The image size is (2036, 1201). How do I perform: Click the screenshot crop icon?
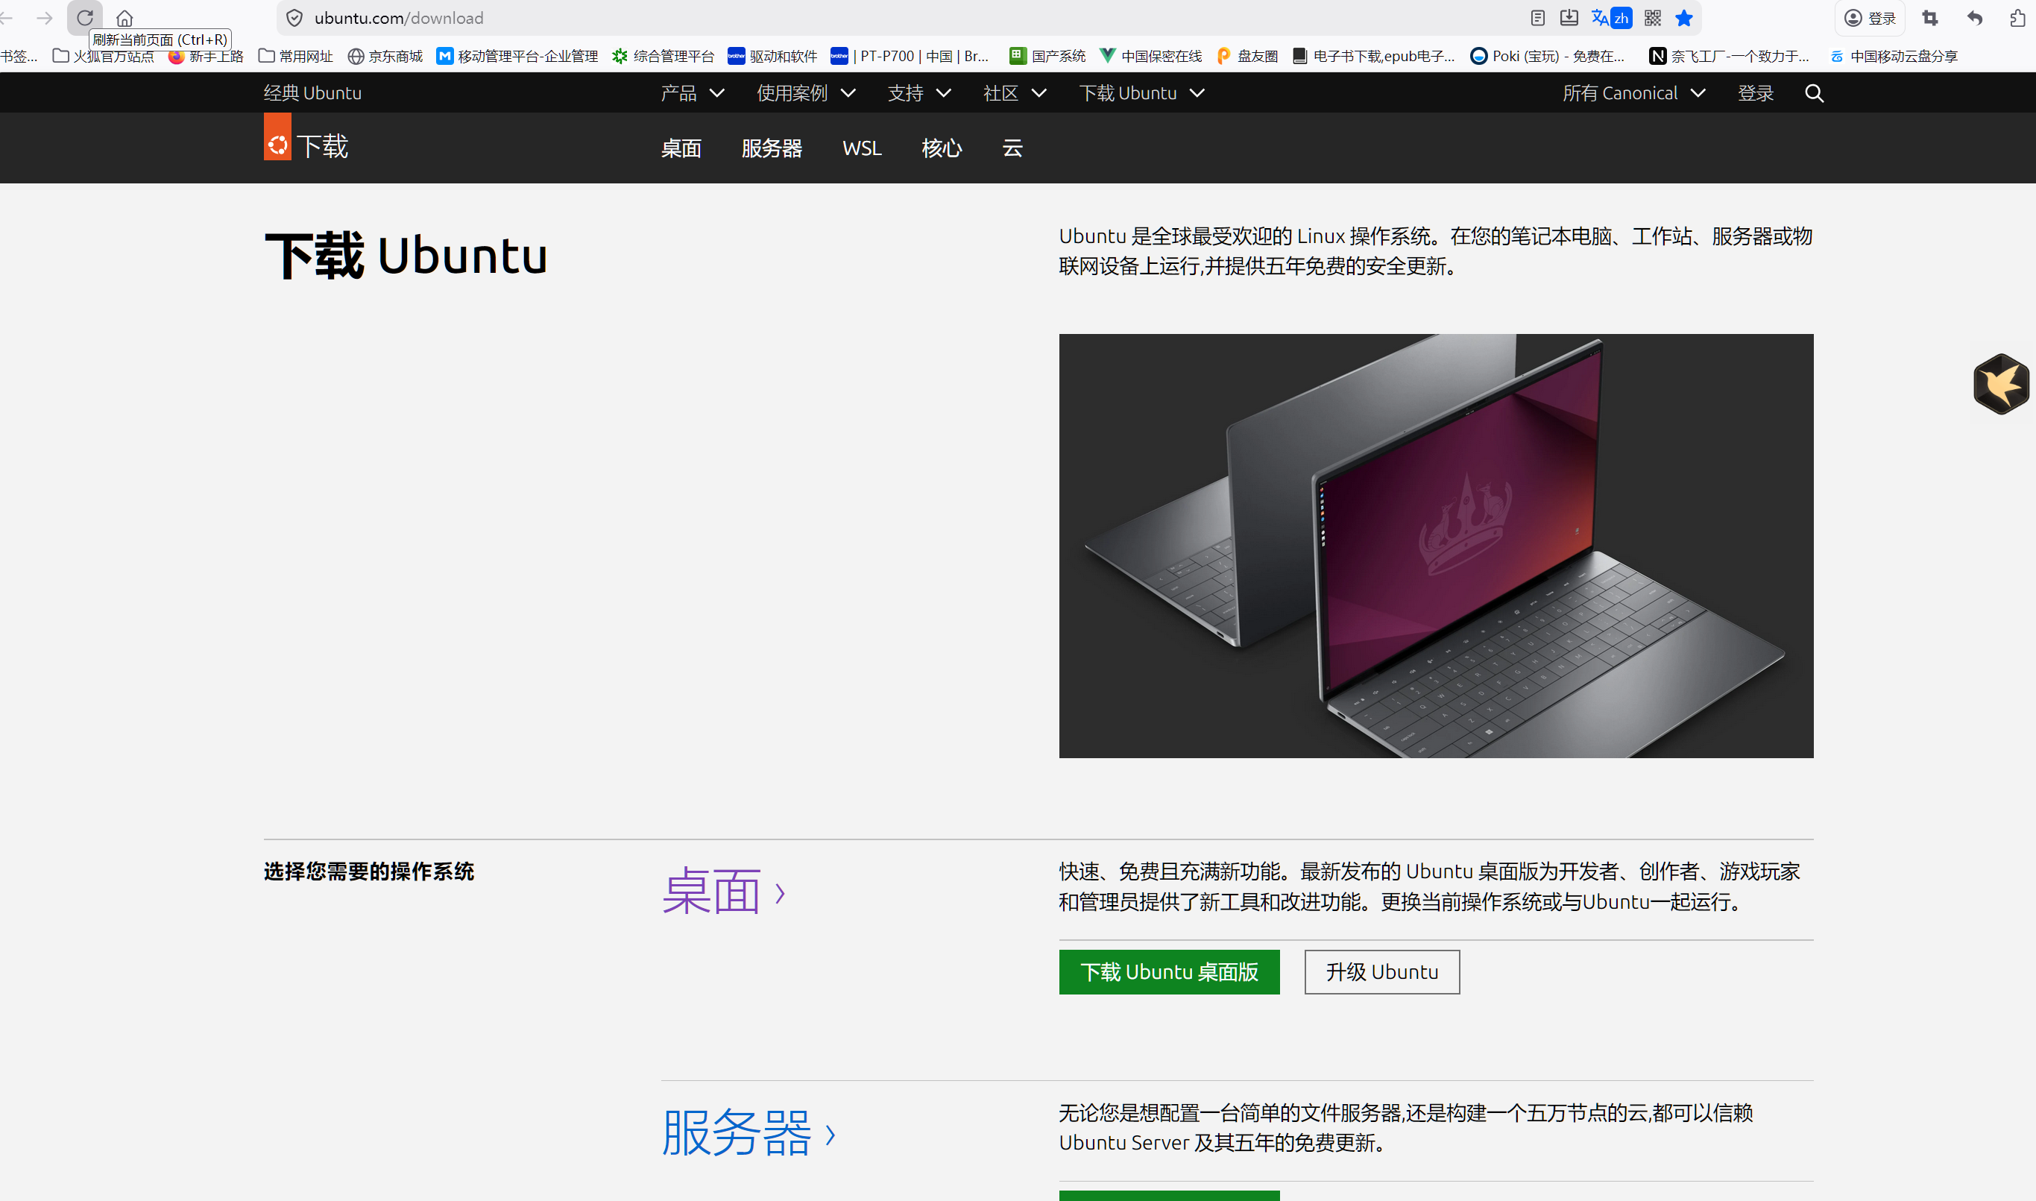[1930, 18]
